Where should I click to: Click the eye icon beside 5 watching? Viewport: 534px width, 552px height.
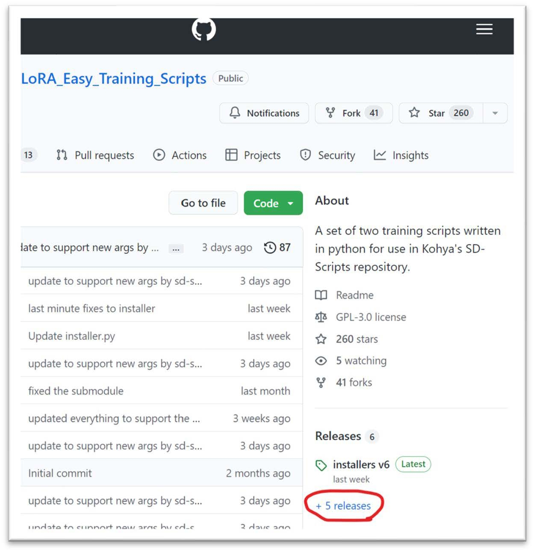(x=321, y=361)
